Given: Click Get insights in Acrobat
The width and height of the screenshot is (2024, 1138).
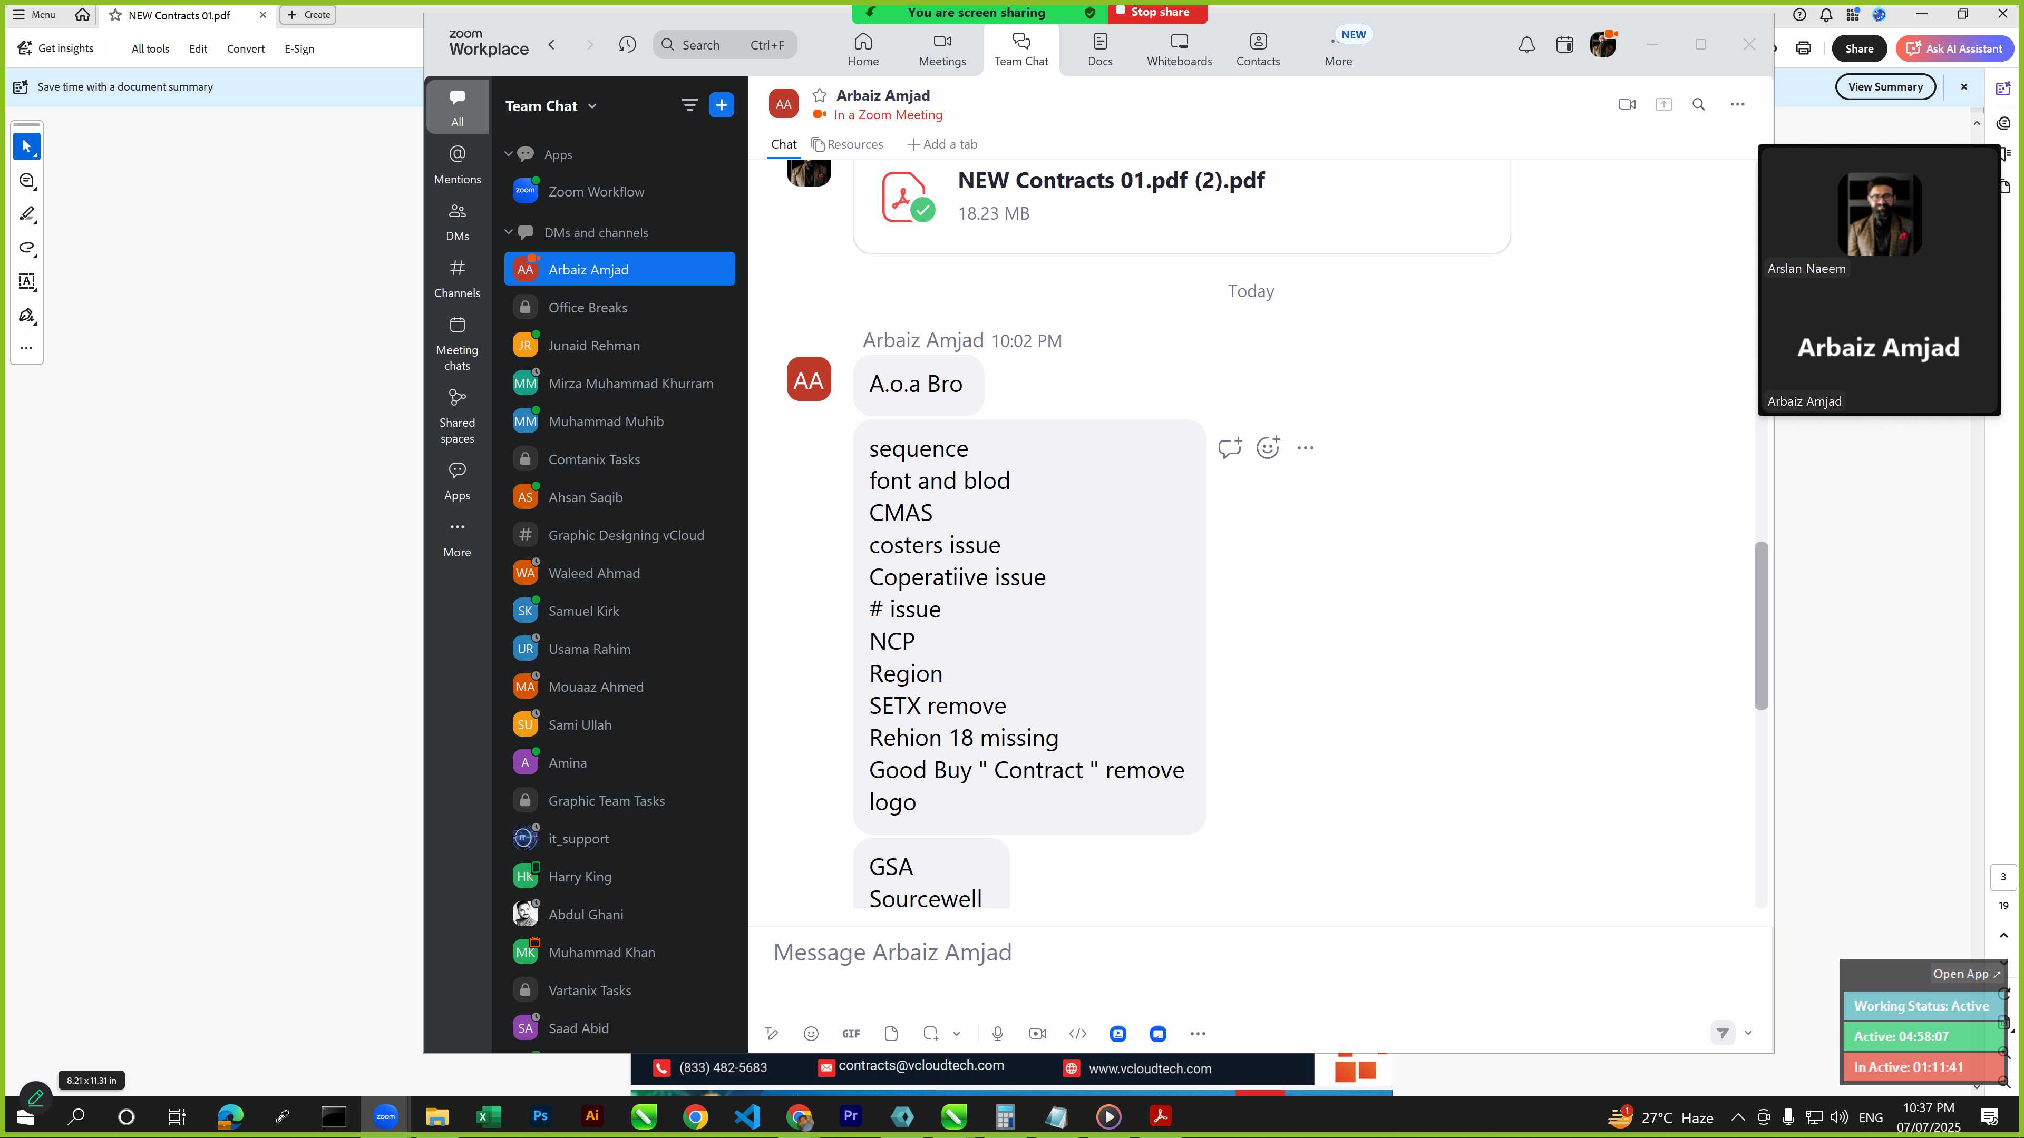Looking at the screenshot, I should 55,48.
